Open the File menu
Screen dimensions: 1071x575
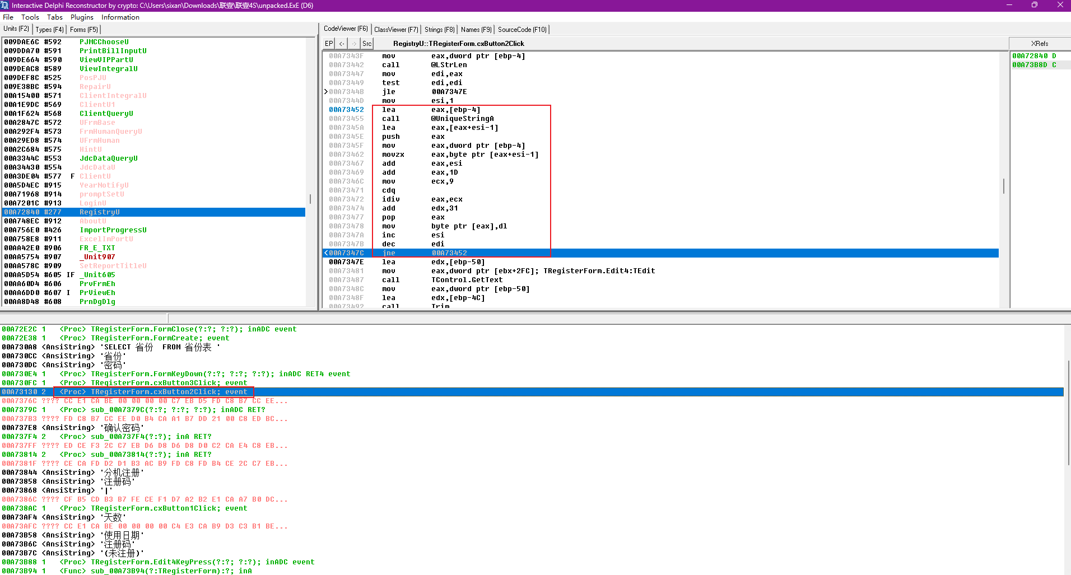(x=8, y=17)
